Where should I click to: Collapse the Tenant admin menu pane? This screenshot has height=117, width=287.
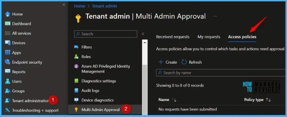pyautogui.click(x=143, y=34)
